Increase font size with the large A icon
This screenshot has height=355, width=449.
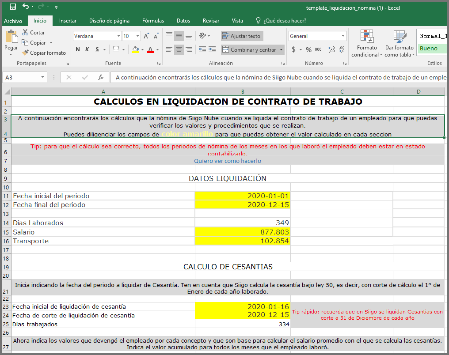[x=146, y=36]
